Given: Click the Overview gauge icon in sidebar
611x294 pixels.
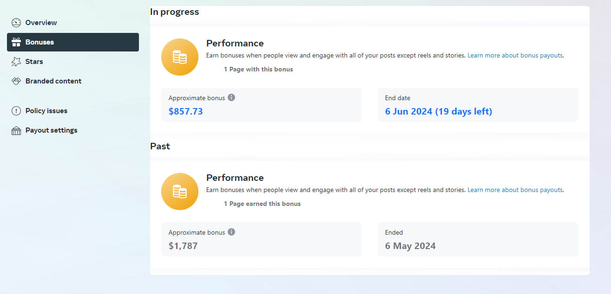Looking at the screenshot, I should (16, 23).
